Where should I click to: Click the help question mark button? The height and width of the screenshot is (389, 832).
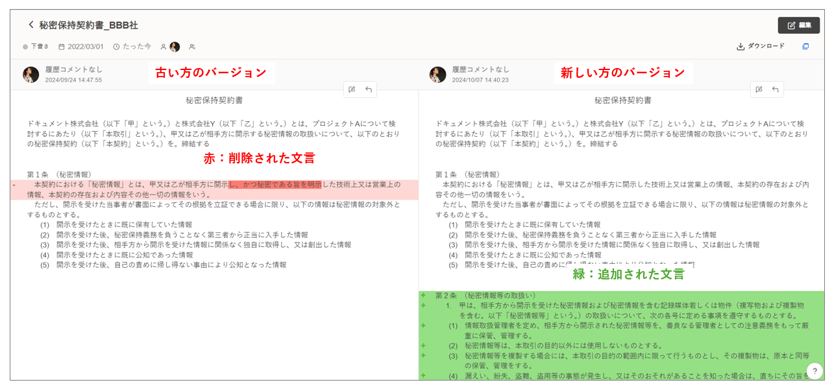click(x=814, y=371)
